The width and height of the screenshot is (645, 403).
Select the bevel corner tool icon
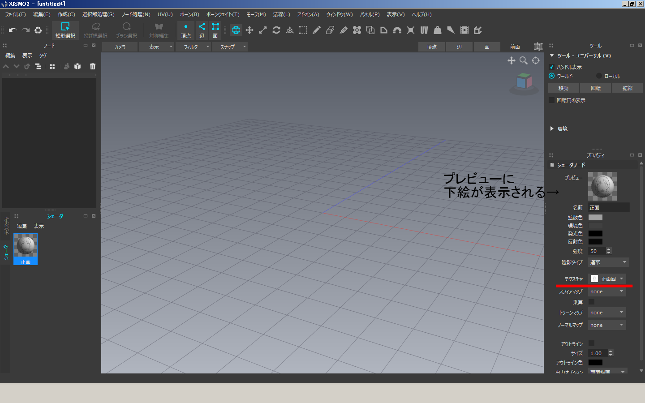pyautogui.click(x=384, y=30)
